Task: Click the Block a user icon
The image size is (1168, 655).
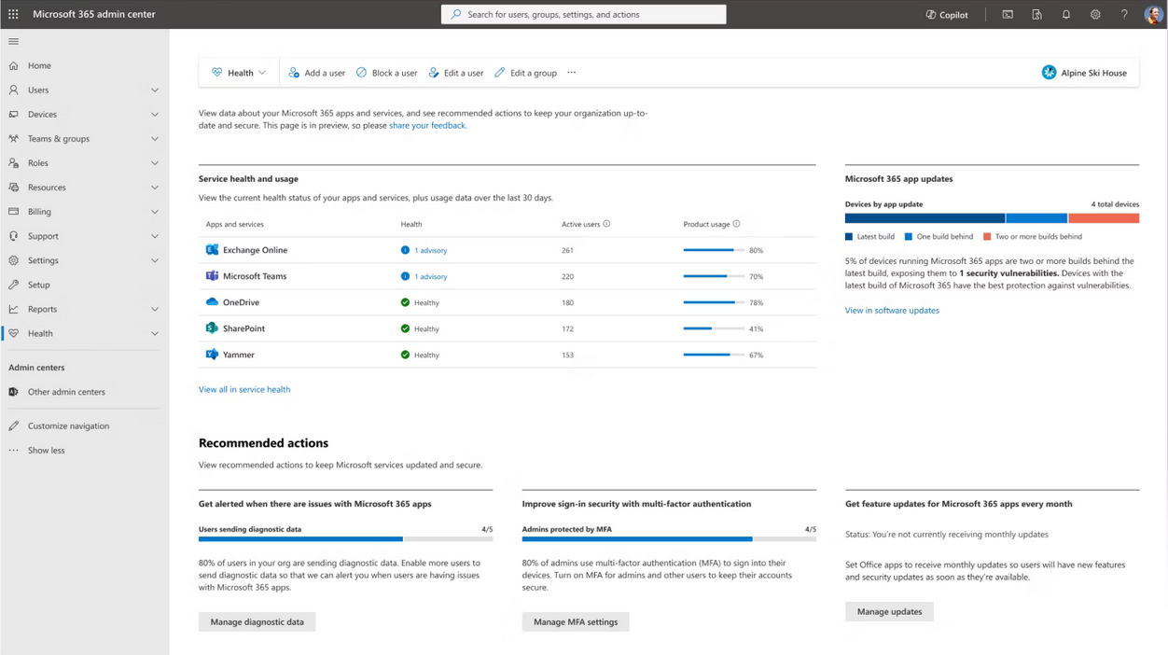Action: (361, 73)
